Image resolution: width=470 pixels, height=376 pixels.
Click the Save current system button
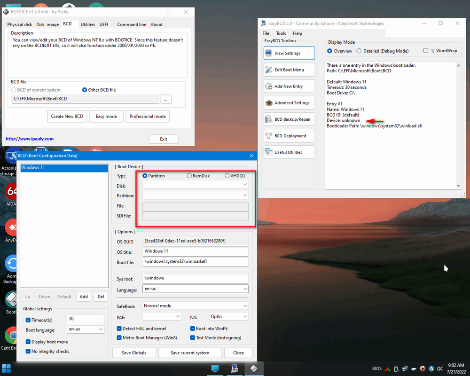190,353
